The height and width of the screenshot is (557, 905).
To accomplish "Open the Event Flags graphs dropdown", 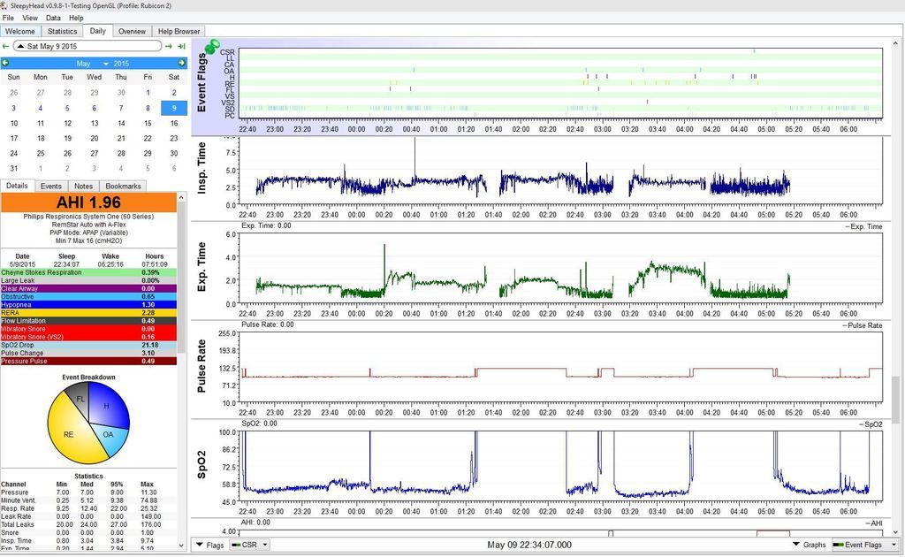I will [863, 545].
